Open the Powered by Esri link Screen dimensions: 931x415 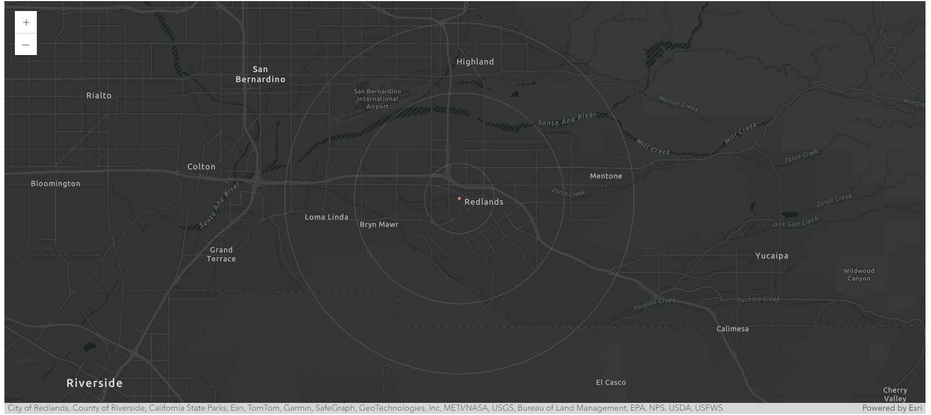point(891,408)
